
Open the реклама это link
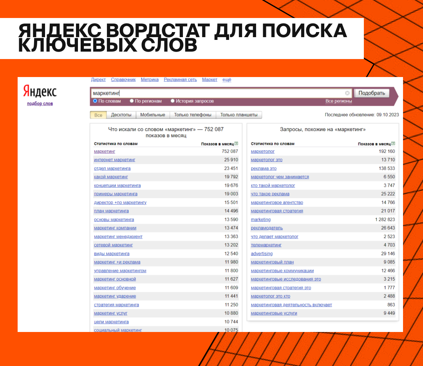pyautogui.click(x=264, y=169)
